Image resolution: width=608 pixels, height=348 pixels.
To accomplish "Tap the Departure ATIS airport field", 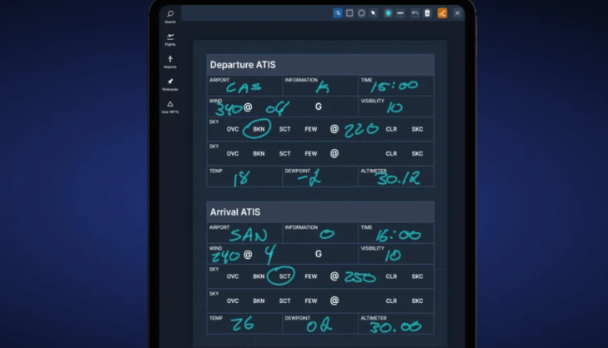I will coord(244,86).
